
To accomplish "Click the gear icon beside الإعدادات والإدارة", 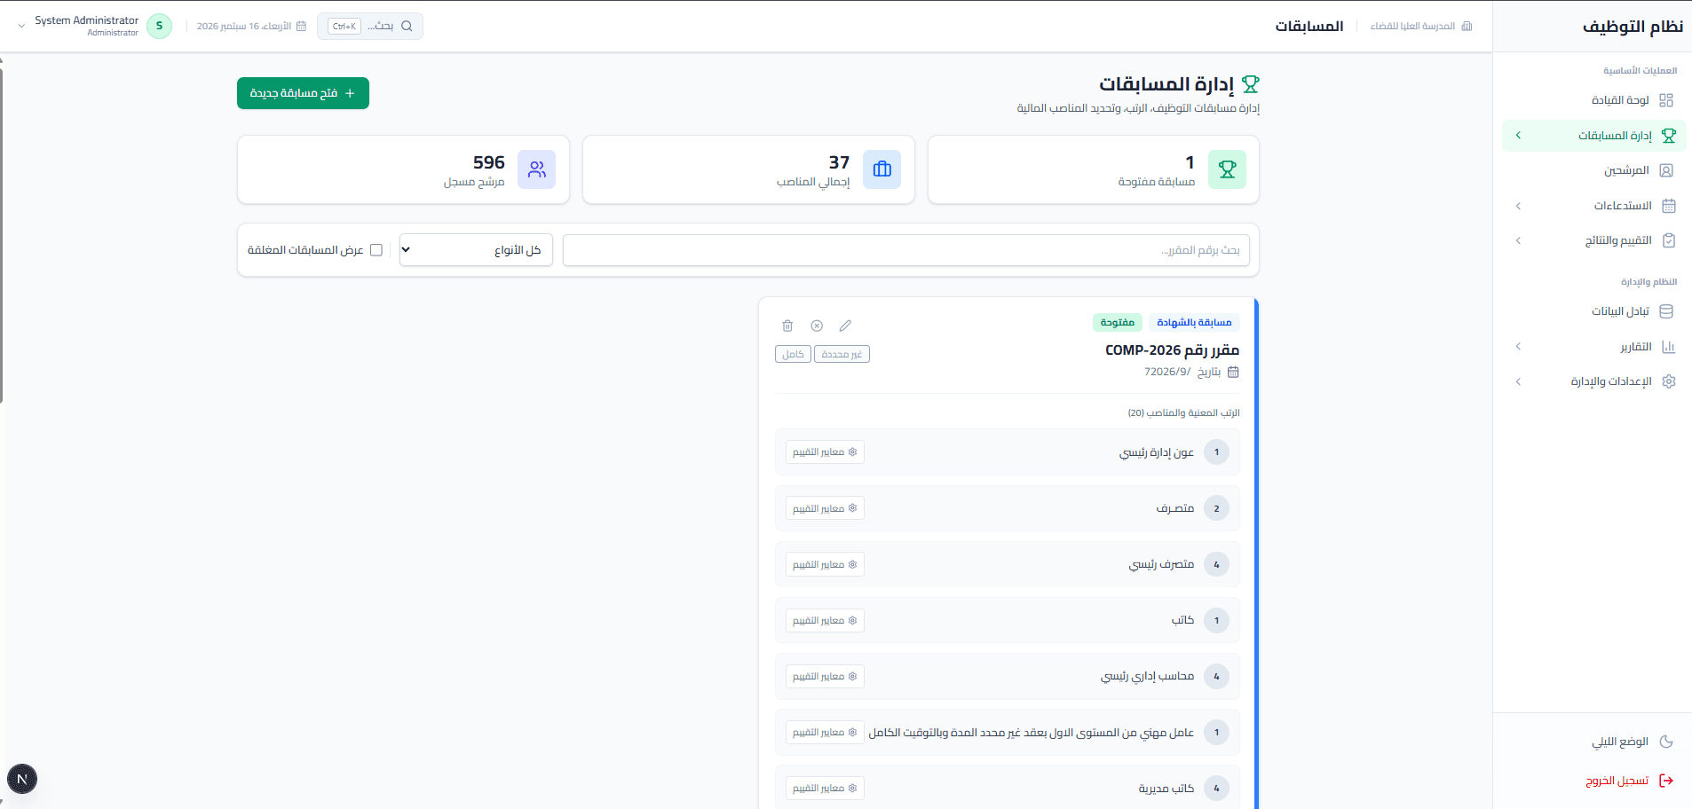I will coord(1668,381).
